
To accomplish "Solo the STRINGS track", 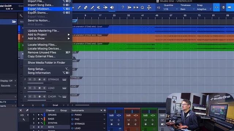I will [x=35, y=79].
